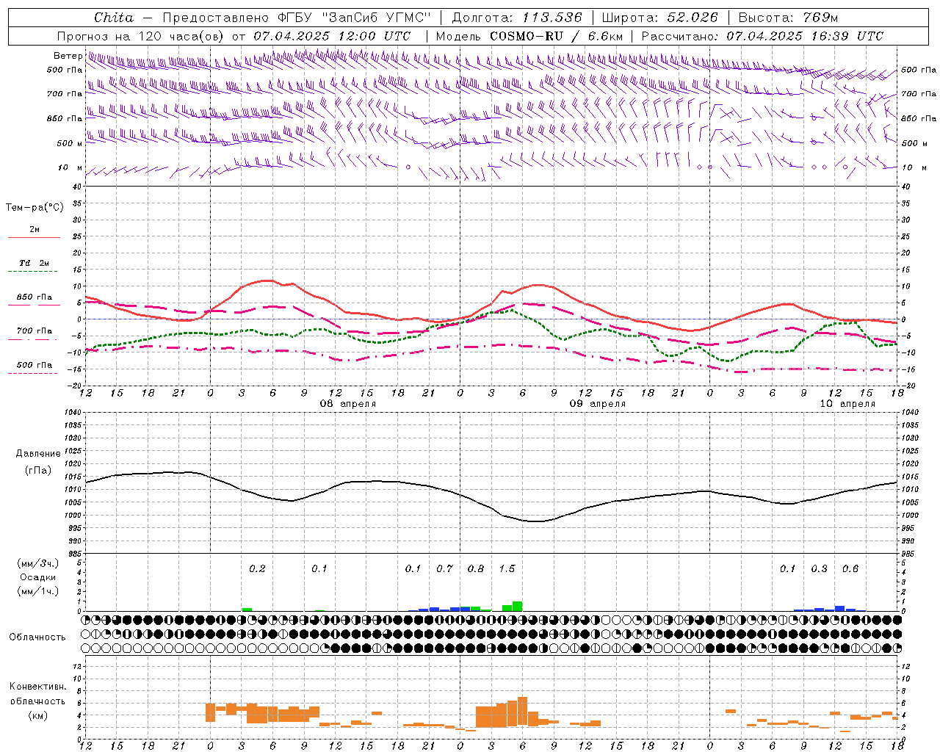Click the "(мм/3ч.)" precipitation unit label
940x752 pixels.
pyautogui.click(x=38, y=563)
